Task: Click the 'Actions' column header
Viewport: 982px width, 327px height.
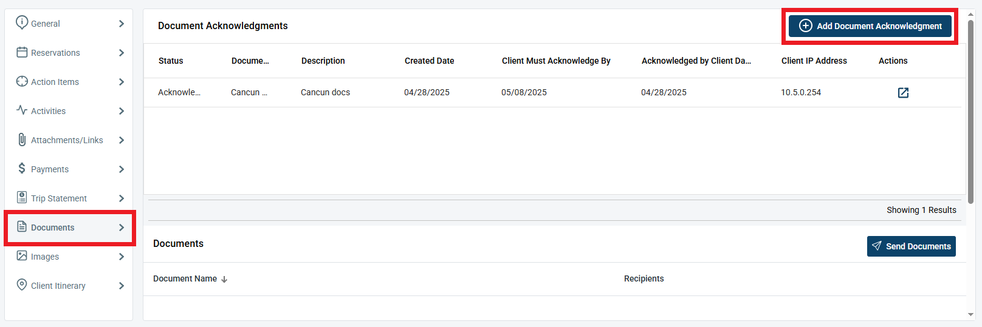Action: (x=893, y=61)
